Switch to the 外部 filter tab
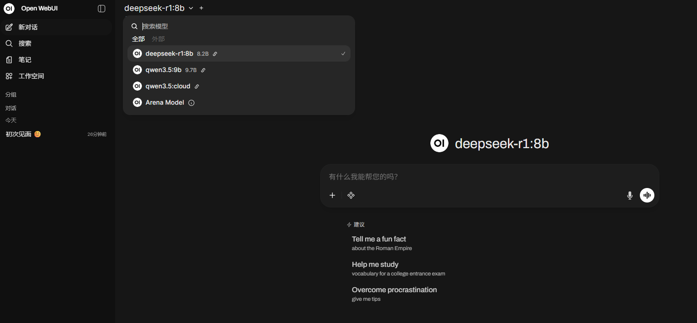This screenshot has width=697, height=323. click(158, 39)
